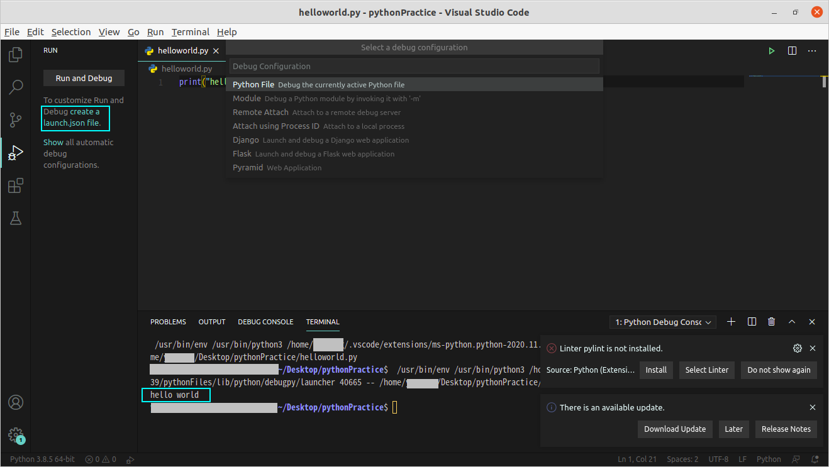The height and width of the screenshot is (467, 829).
Task: Open the notifications bell in status bar
Action: (x=816, y=459)
